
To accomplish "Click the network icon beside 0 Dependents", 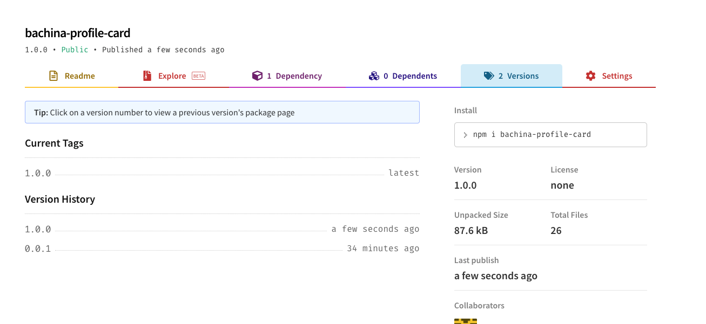I will click(x=374, y=75).
